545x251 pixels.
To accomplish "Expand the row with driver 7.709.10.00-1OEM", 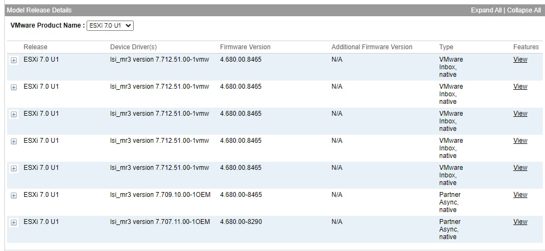I will point(14,195).
